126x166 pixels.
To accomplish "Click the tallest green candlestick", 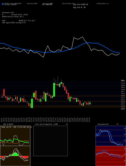I will pos(54,90).
